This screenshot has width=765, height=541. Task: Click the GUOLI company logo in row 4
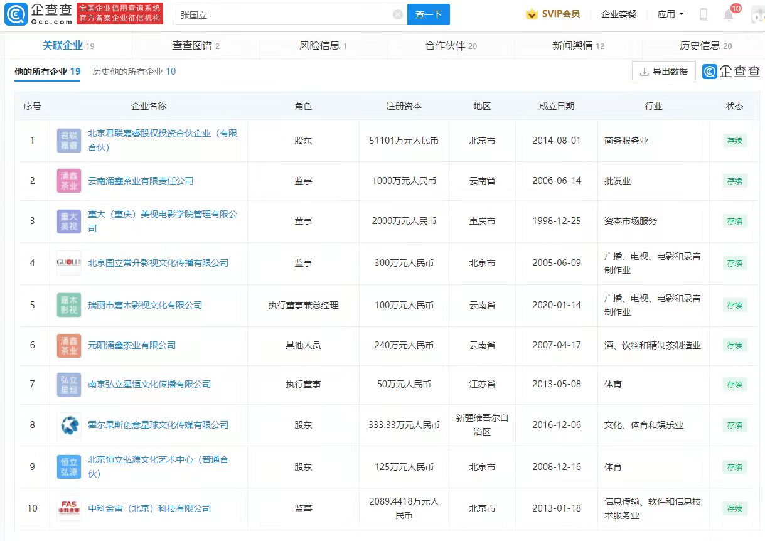tap(69, 263)
